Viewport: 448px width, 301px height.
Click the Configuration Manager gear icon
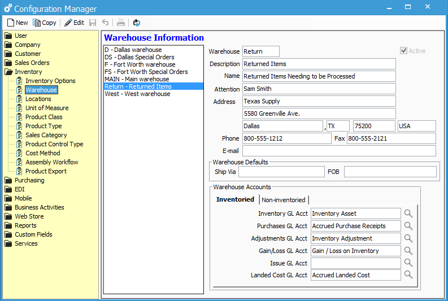pos(8,8)
